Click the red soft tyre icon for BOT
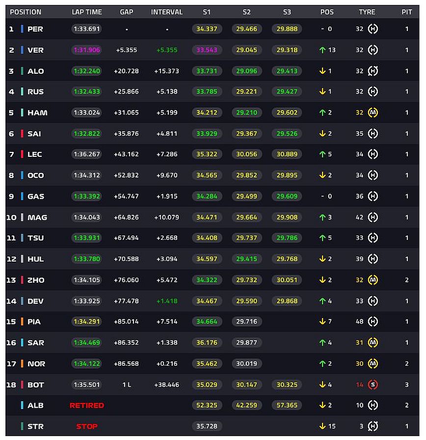Viewport: 426px width, 440px height. [x=373, y=384]
